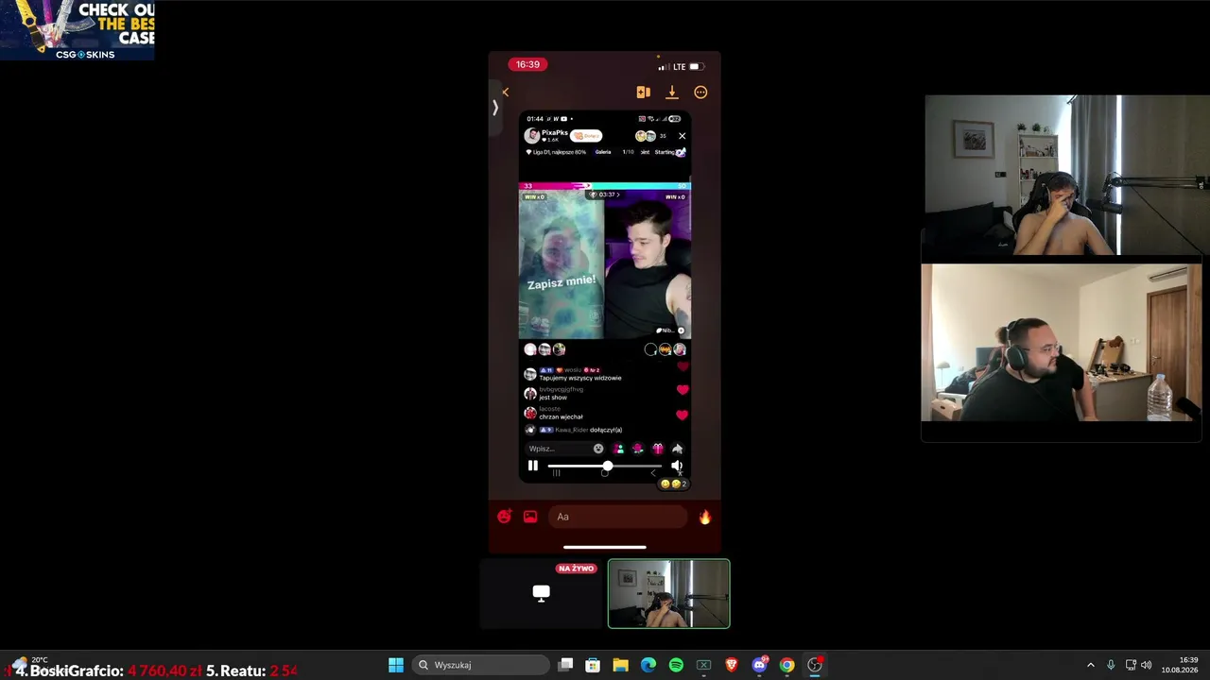Open the gift box icon in stream
The image size is (1210, 680).
[x=658, y=449]
